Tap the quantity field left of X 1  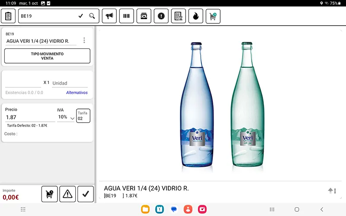(23, 83)
